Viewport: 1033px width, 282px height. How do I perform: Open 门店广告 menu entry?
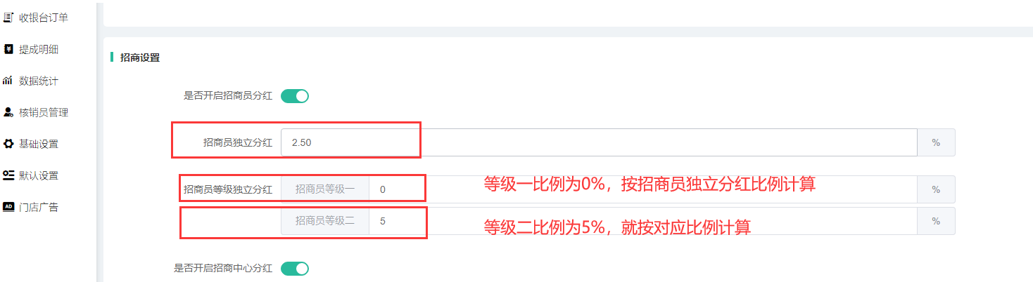pos(39,207)
